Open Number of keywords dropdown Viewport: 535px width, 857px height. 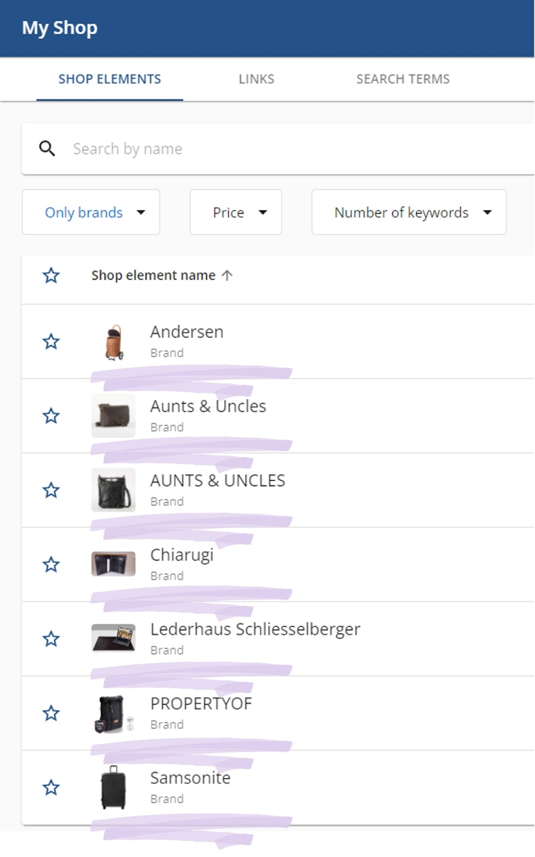[408, 212]
